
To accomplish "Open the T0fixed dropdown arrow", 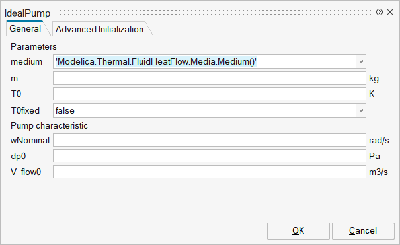I will [361, 110].
